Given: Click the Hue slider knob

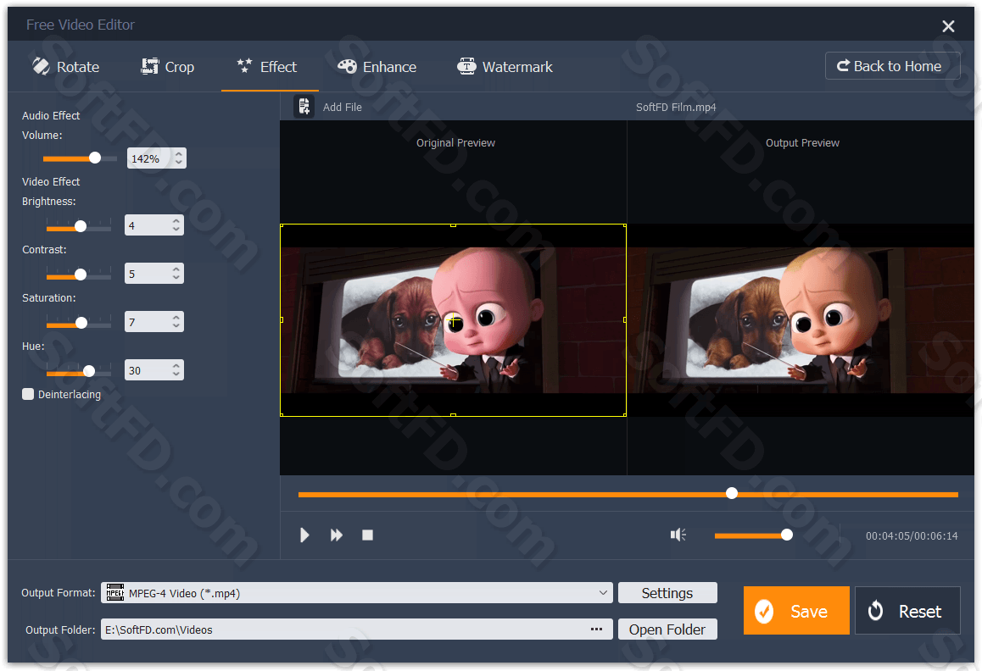Looking at the screenshot, I should [89, 370].
